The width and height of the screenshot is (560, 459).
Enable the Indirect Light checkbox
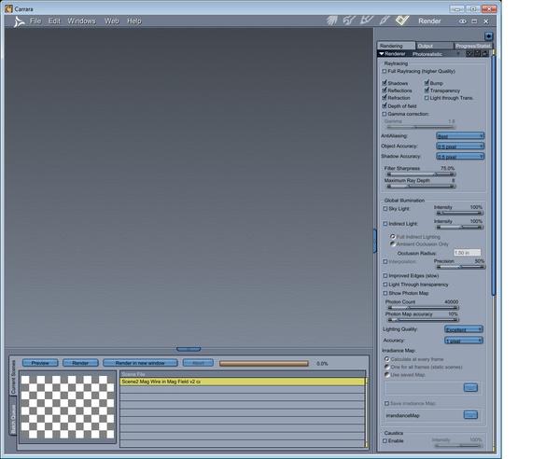(x=385, y=223)
